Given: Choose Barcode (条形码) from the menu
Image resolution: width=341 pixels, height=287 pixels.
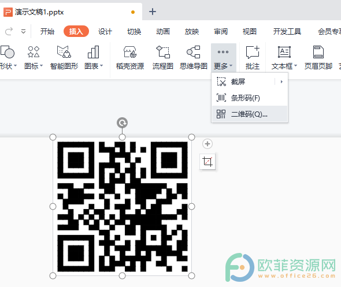Looking at the screenshot, I should 250,98.
